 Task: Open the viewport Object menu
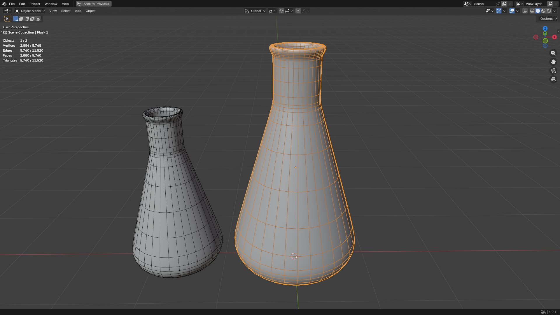click(90, 11)
